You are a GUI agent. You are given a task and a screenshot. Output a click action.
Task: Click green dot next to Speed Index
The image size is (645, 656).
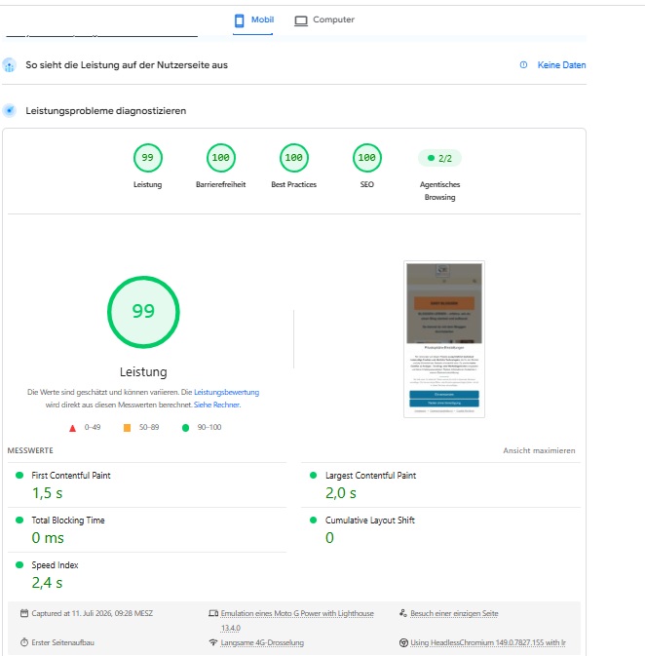[19, 564]
